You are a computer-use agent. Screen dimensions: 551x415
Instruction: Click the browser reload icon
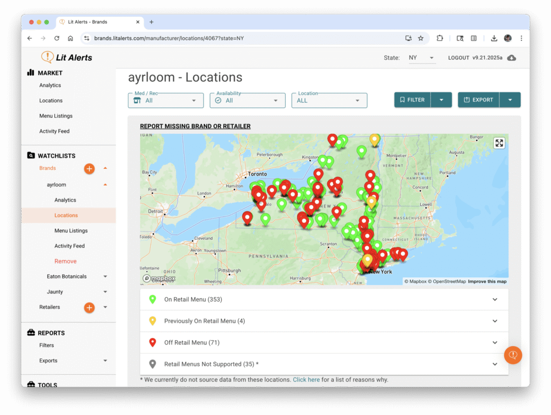click(55, 38)
